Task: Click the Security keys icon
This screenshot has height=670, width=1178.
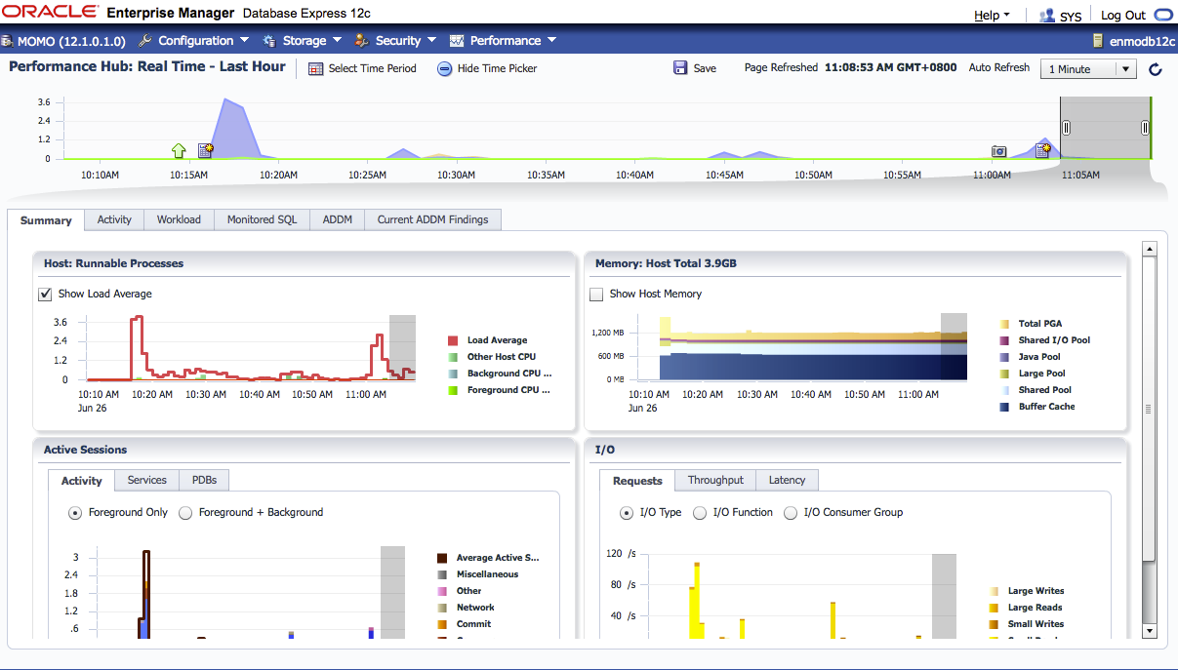Action: click(361, 41)
